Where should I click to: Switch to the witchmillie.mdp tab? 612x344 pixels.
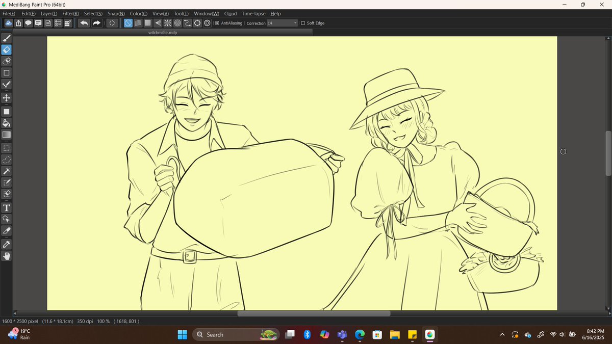click(x=162, y=32)
